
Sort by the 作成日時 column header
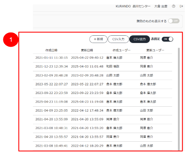tap(51, 50)
